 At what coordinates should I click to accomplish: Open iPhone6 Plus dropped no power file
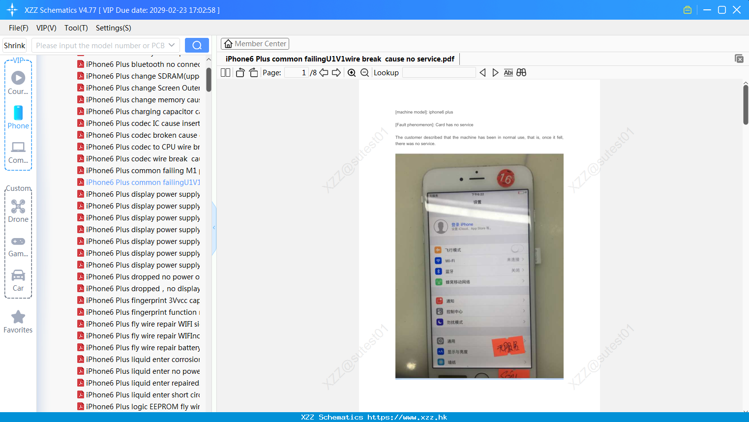coord(139,277)
